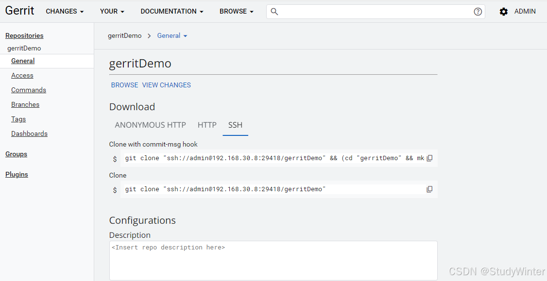Copy the plain clone command to clipboard

coord(429,189)
